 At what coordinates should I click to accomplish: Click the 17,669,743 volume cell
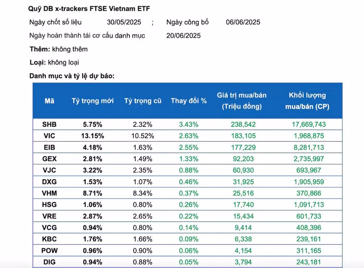[x=309, y=125]
